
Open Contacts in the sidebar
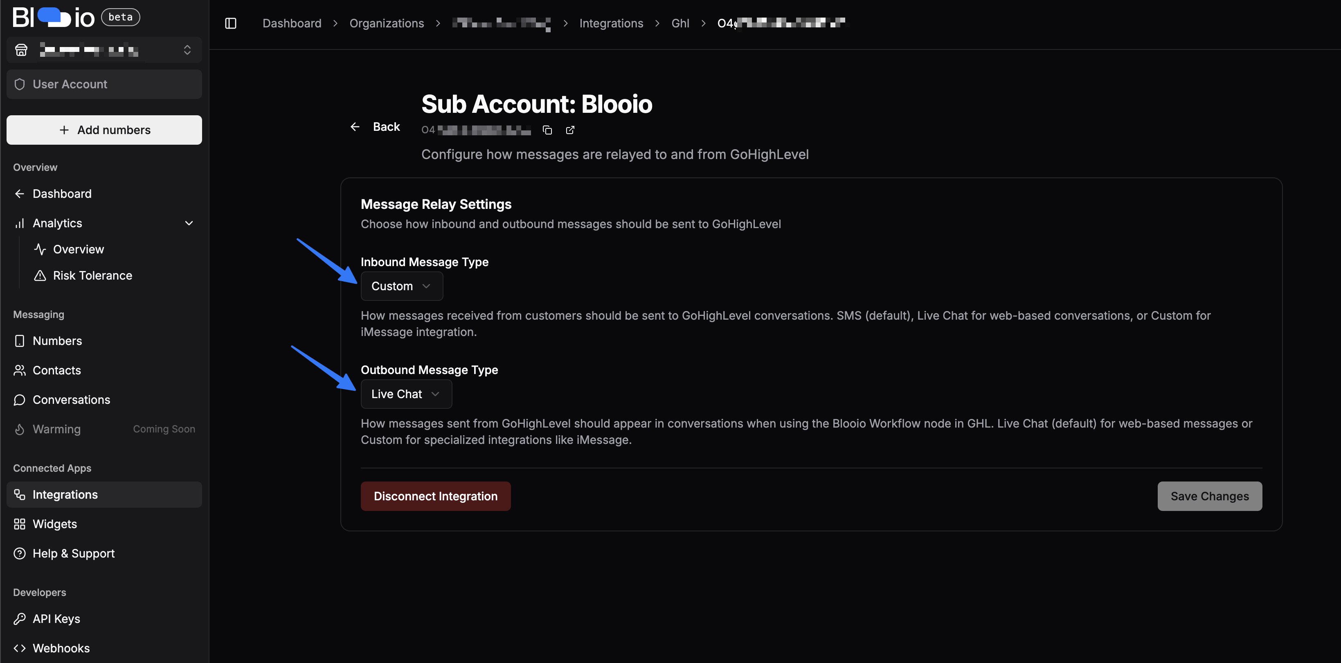(104, 370)
